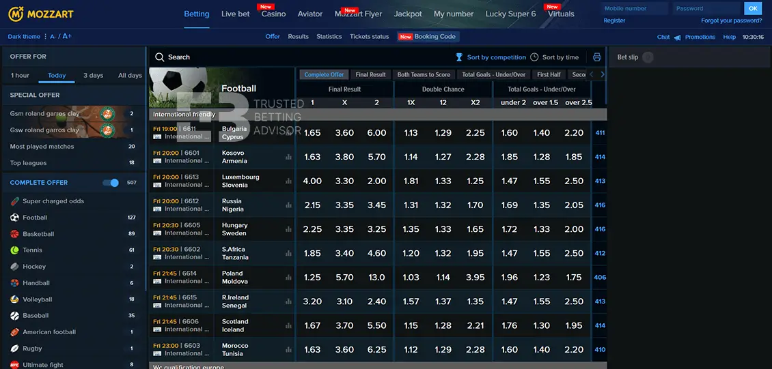
Task: Select the Tennis ball icon
Action: pos(14,250)
